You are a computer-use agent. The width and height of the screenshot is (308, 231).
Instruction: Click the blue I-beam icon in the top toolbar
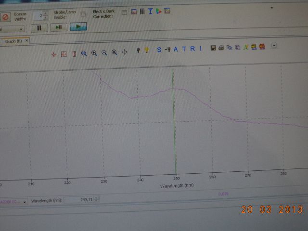pyautogui.click(x=151, y=11)
